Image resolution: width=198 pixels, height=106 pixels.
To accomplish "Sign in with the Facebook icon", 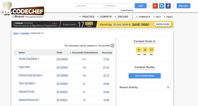I will tap(168, 6).
